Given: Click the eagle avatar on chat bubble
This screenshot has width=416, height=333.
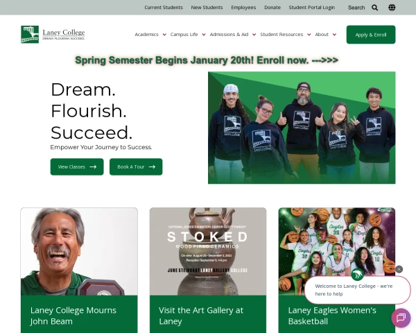Looking at the screenshot, I should coord(357,274).
